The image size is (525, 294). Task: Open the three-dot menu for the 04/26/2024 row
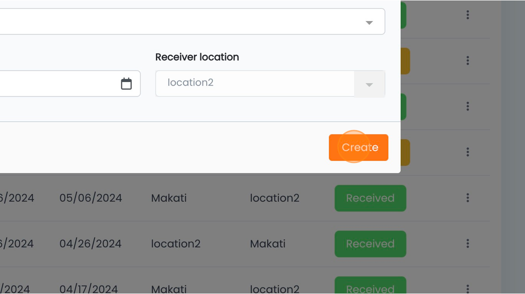468,243
